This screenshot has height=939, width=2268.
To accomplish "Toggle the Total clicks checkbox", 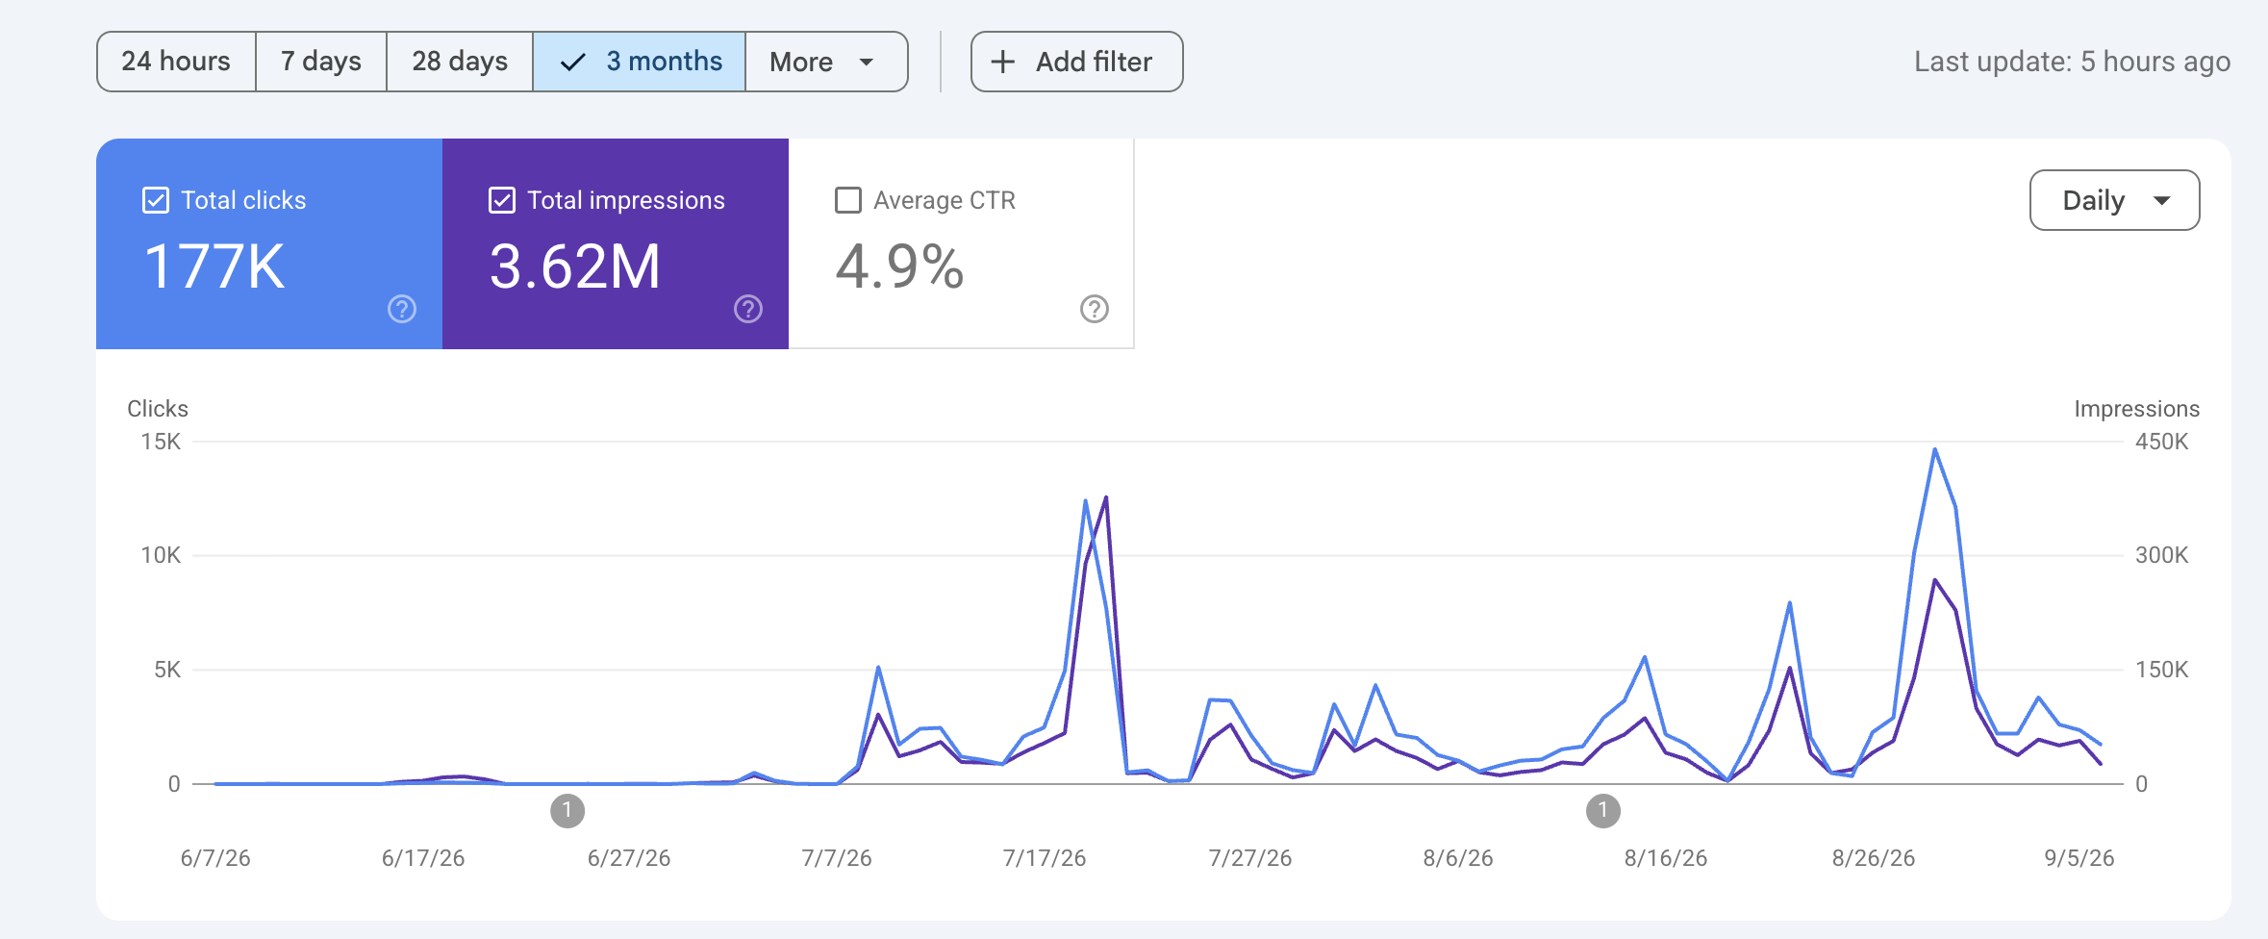I will [156, 200].
